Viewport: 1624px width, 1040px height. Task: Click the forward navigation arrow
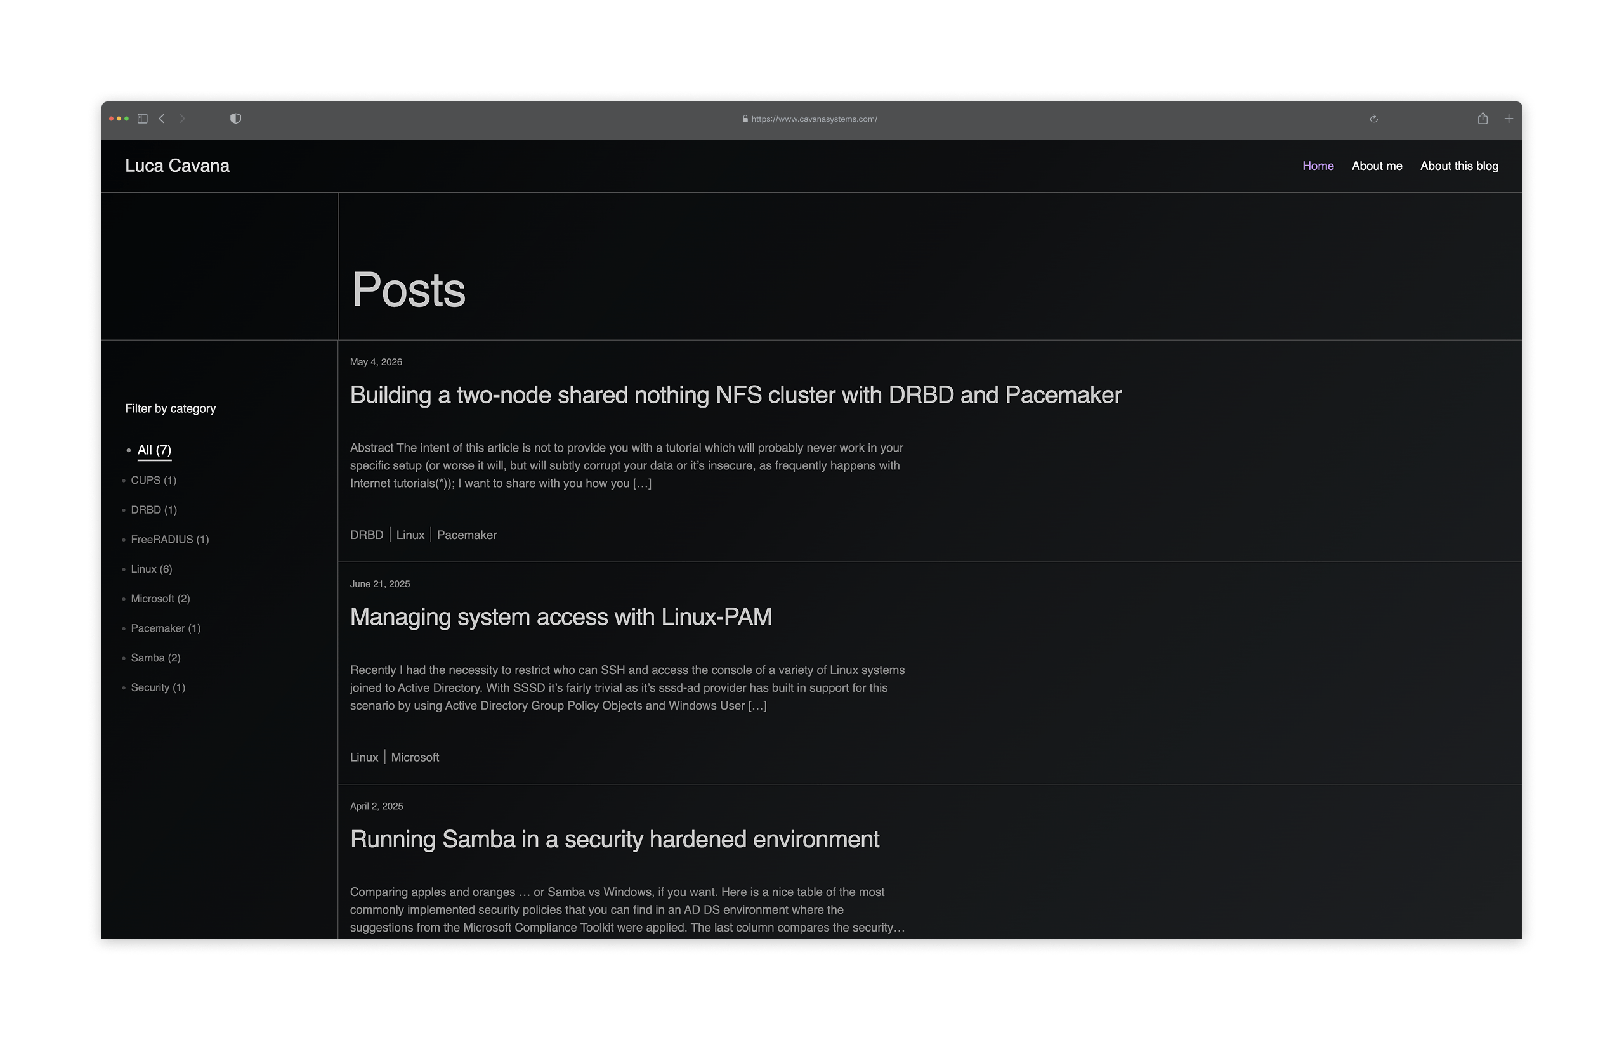[x=181, y=119]
